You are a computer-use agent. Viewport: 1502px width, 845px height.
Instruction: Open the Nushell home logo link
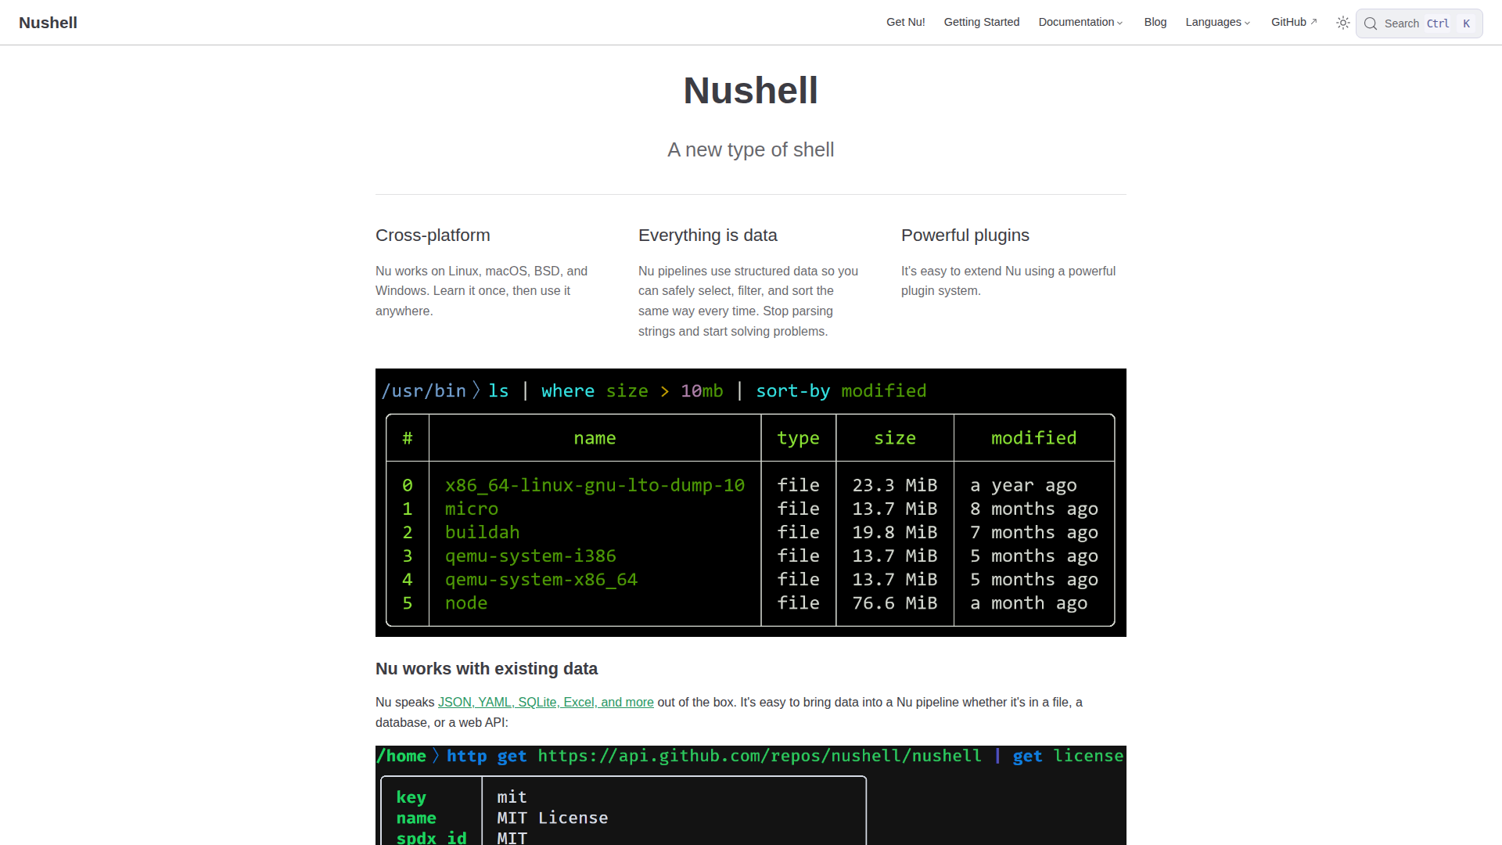click(x=48, y=23)
